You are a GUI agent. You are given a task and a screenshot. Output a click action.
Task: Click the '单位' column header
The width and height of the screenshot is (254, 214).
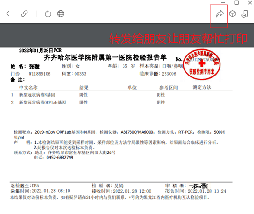(132, 88)
